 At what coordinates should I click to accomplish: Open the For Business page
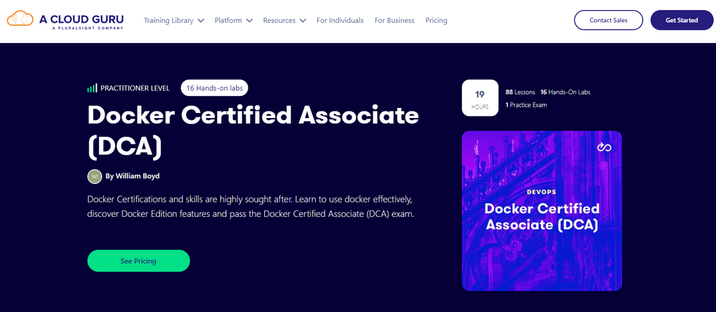[395, 21]
